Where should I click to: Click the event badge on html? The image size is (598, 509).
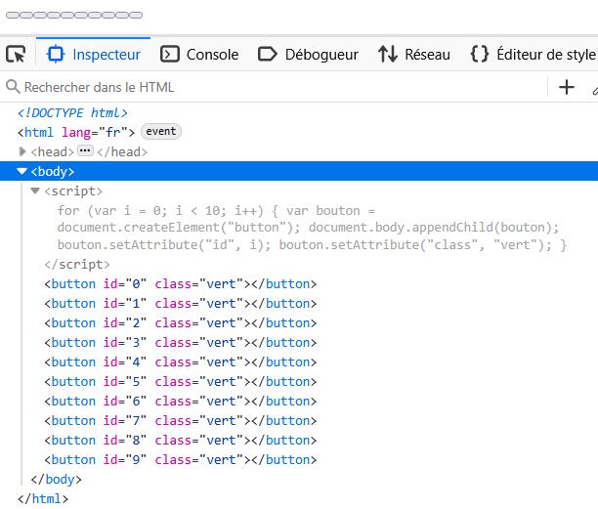(161, 131)
